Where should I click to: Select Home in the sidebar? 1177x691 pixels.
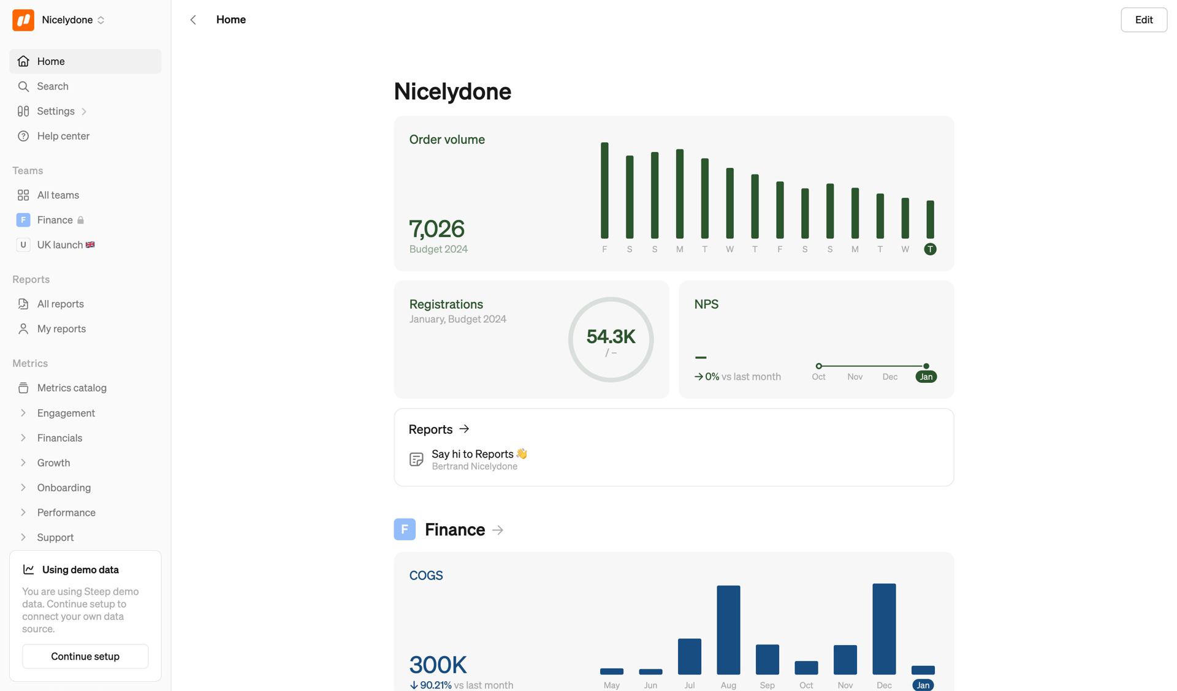pyautogui.click(x=51, y=61)
